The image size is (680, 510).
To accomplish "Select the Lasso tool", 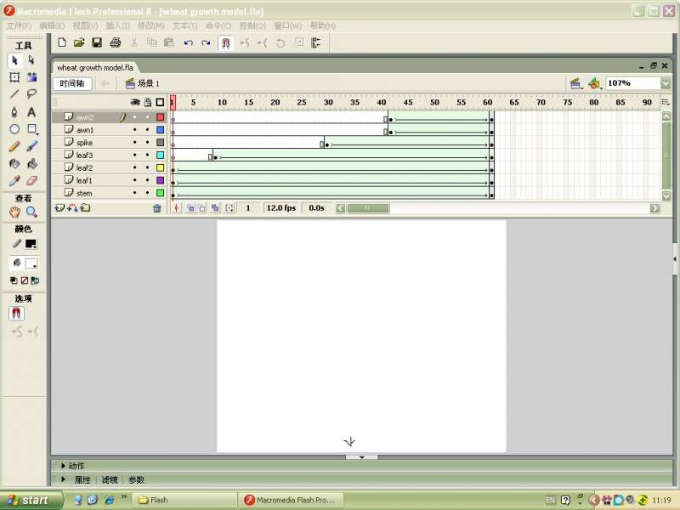I will point(31,93).
